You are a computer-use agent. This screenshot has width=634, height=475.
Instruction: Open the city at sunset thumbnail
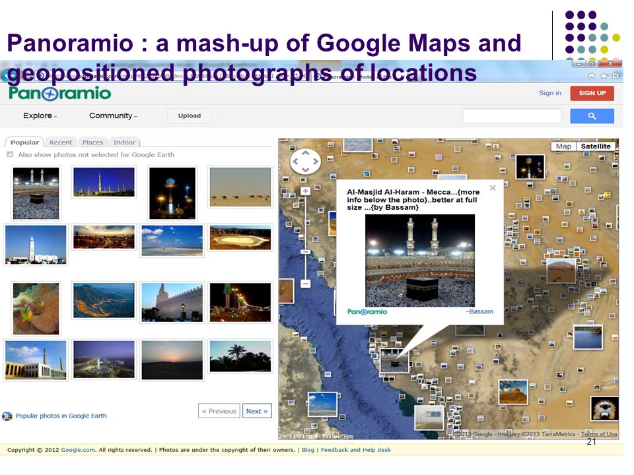pyautogui.click(x=104, y=237)
